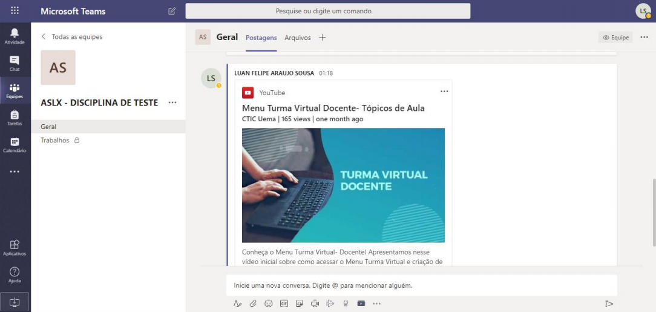Expand more apps ellipsis in sidebar
This screenshot has width=656, height=312.
(15, 172)
